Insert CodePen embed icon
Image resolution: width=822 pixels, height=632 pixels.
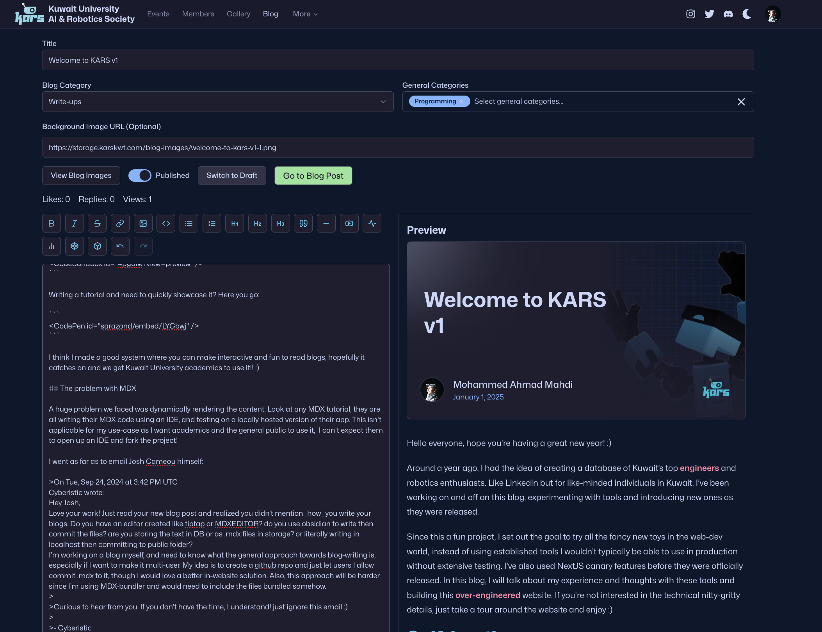74,246
